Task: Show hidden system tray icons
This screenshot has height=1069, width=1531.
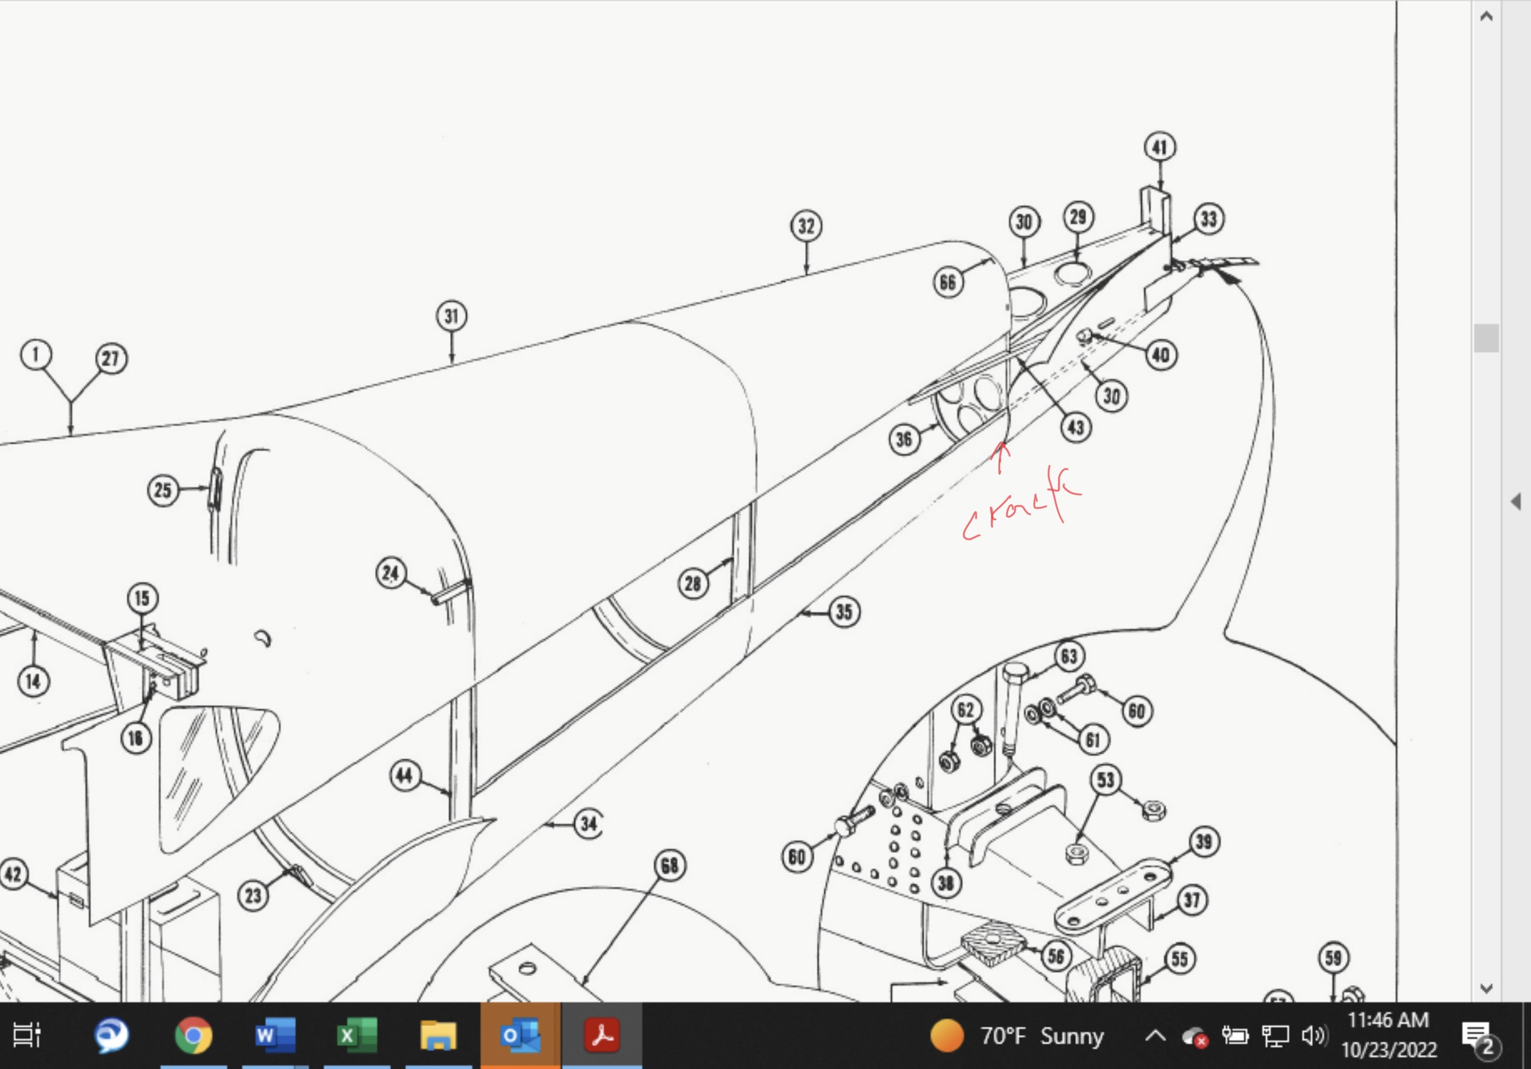Action: [1155, 1036]
